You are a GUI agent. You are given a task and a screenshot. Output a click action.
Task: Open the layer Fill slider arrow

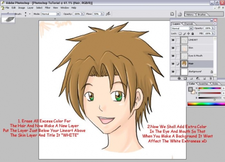tap(213, 34)
